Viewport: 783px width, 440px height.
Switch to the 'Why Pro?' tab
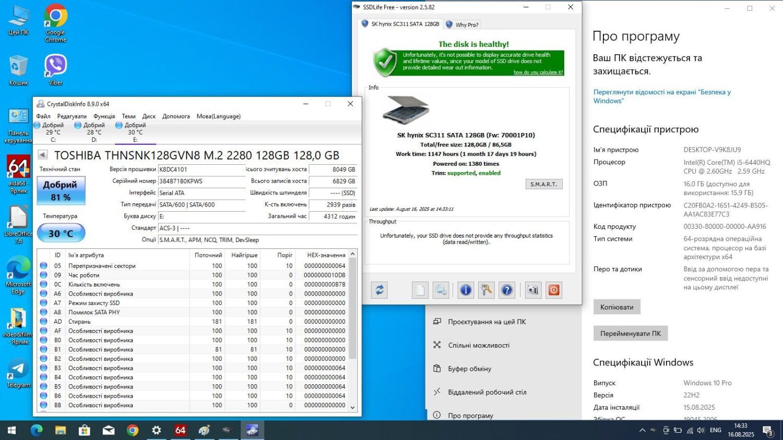462,25
